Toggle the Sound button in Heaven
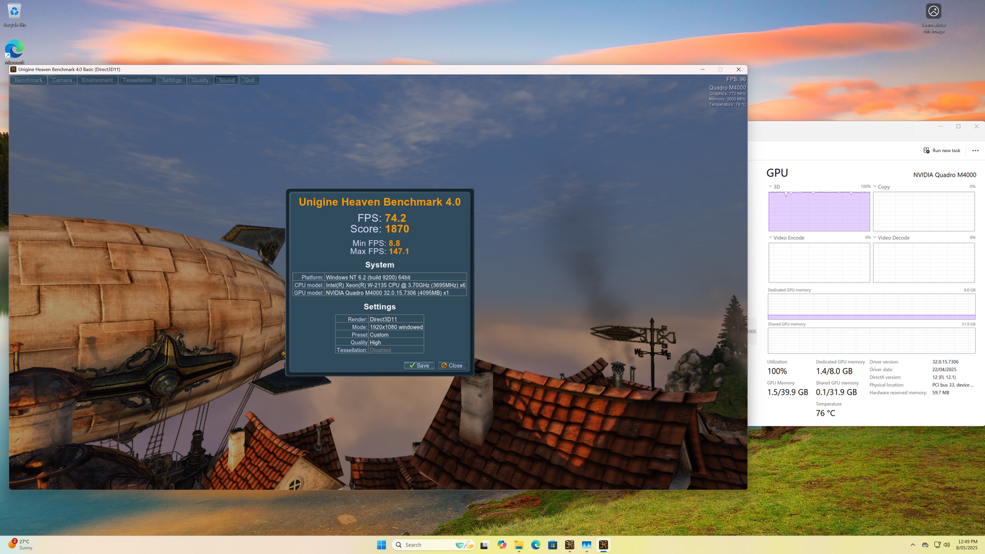The image size is (985, 554). coord(227,80)
